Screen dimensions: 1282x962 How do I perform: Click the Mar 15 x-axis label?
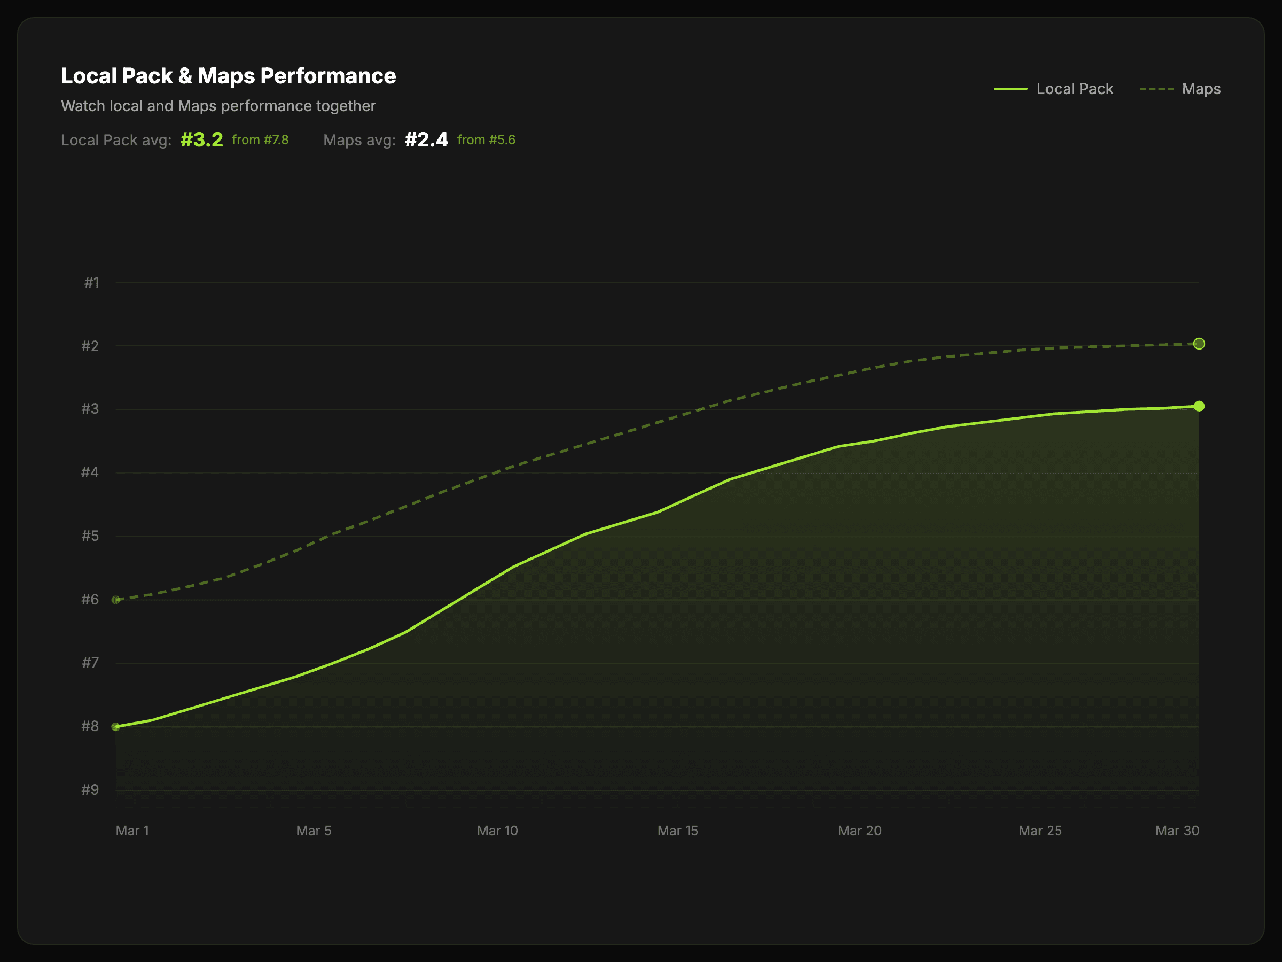click(677, 831)
